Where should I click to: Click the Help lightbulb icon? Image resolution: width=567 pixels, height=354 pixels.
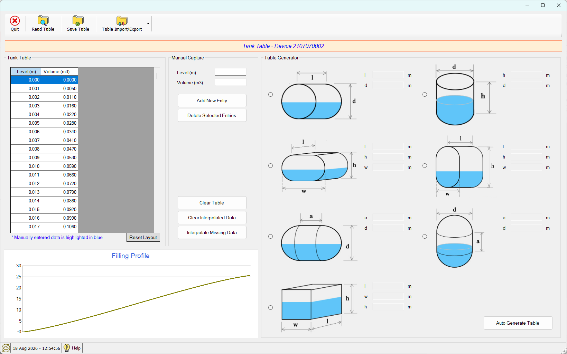67,348
